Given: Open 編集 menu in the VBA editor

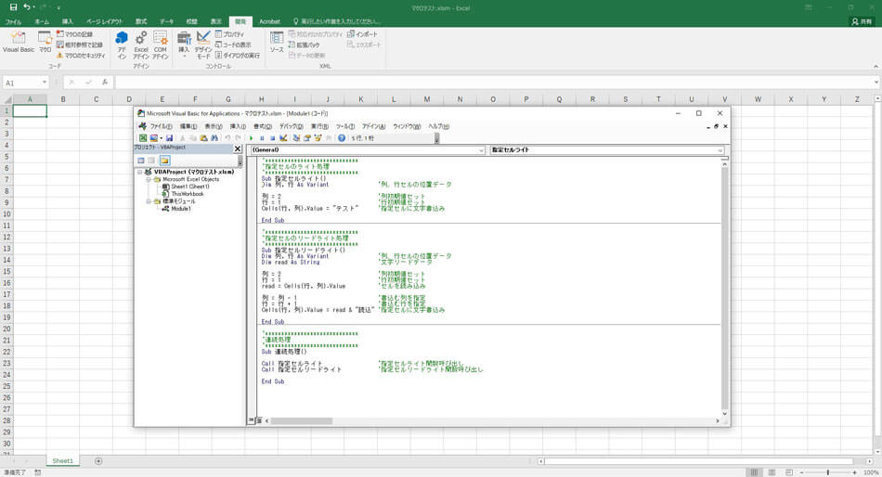Looking at the screenshot, I should (x=188, y=126).
